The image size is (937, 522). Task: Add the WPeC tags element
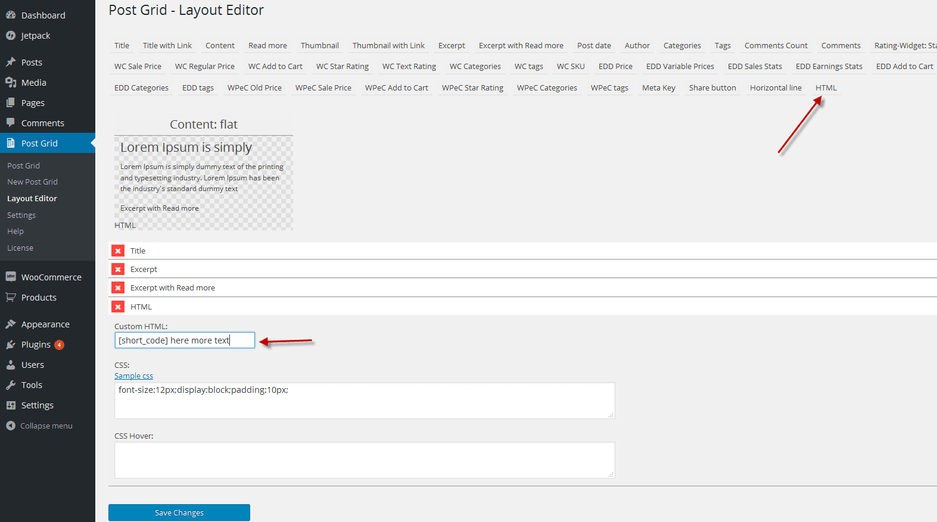tap(609, 88)
